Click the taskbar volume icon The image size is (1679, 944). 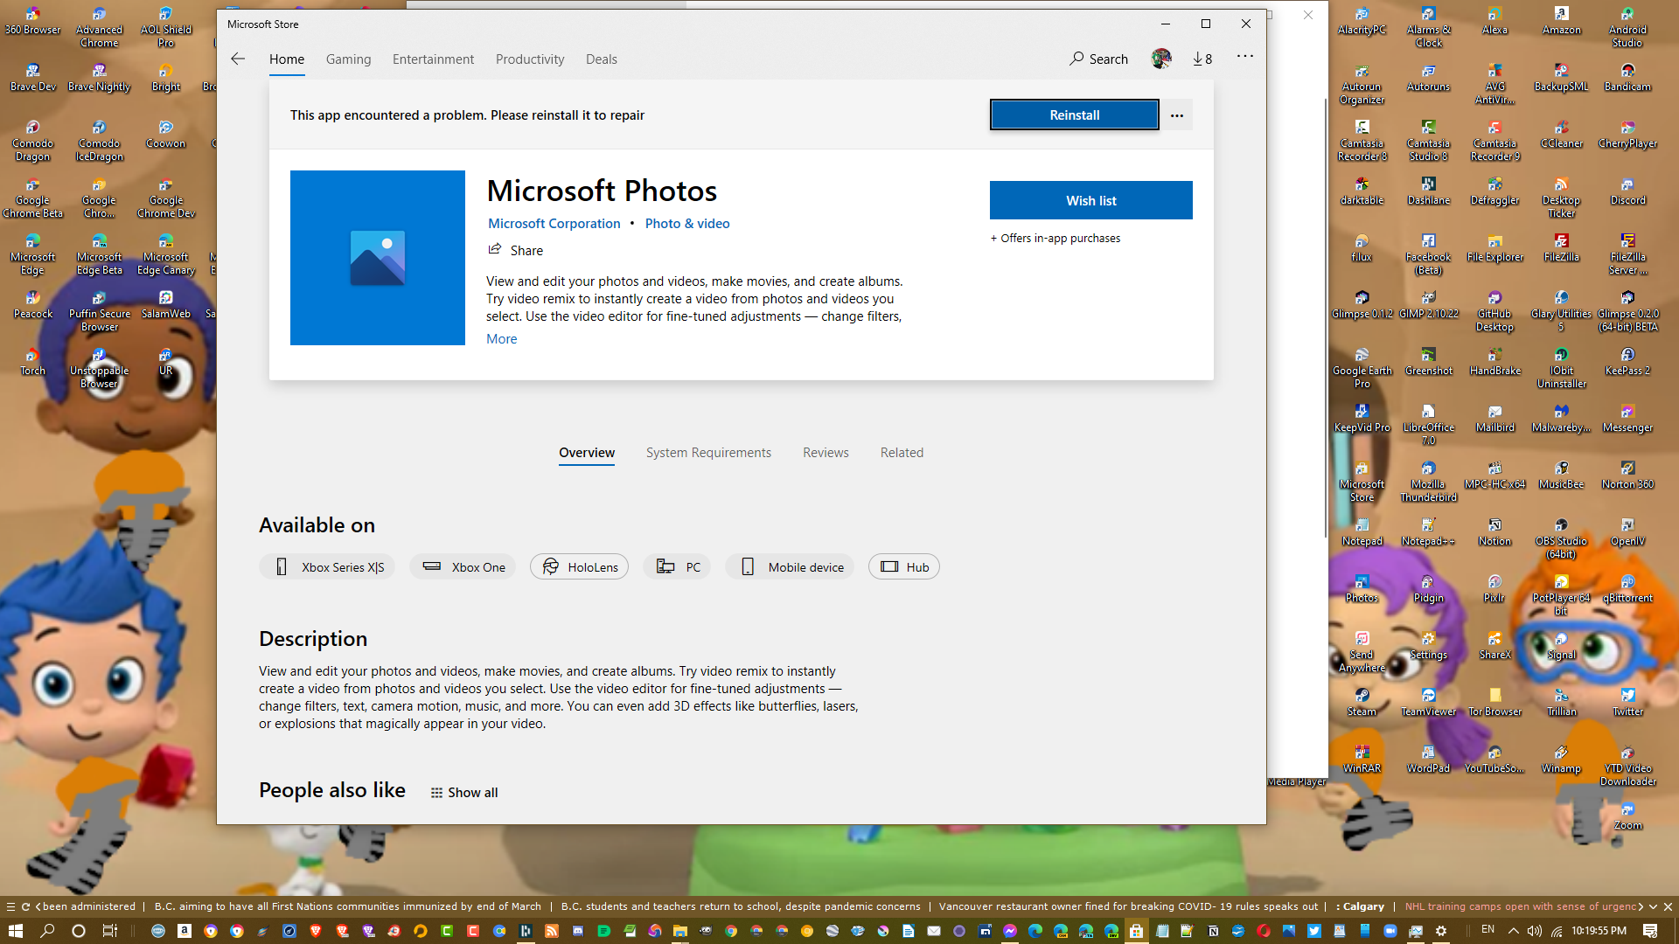tap(1534, 931)
